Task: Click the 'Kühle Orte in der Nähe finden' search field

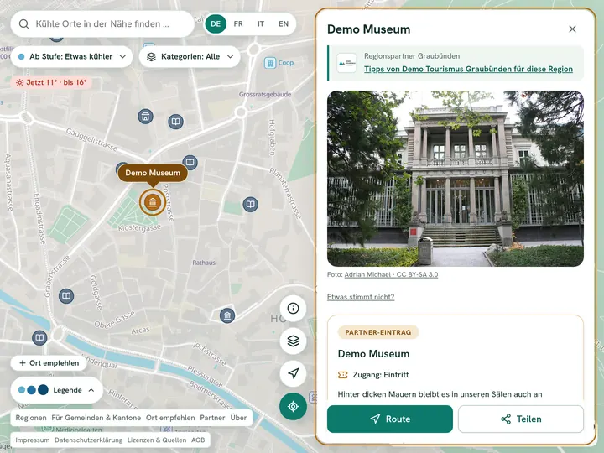Action: pyautogui.click(x=102, y=23)
